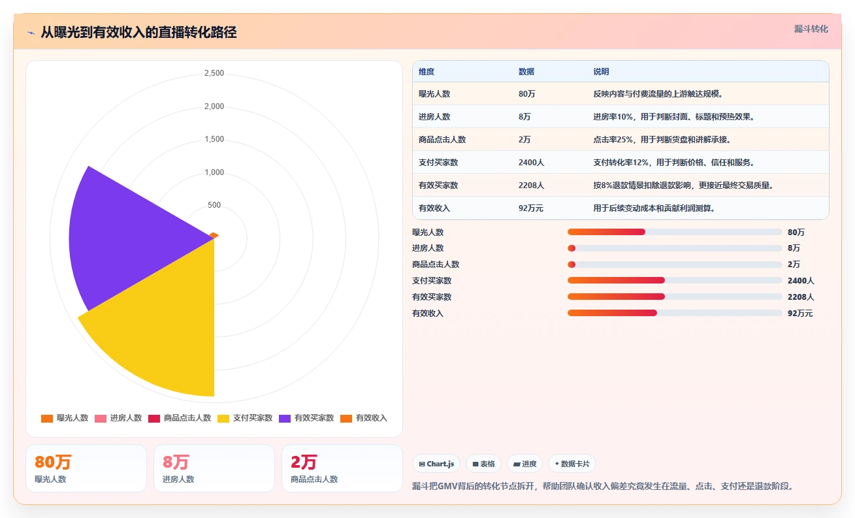The image size is (855, 518).
Task: Click the 2208人 value in the table
Action: pos(532,185)
